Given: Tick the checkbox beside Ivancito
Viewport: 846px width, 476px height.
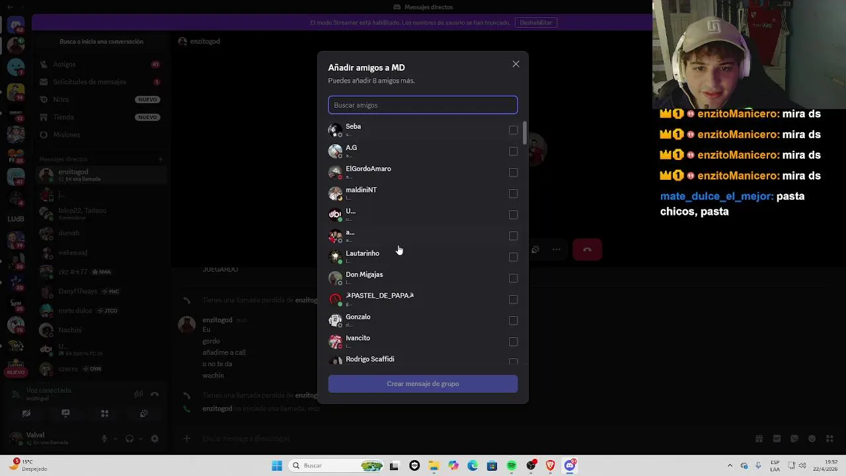Looking at the screenshot, I should click(513, 342).
